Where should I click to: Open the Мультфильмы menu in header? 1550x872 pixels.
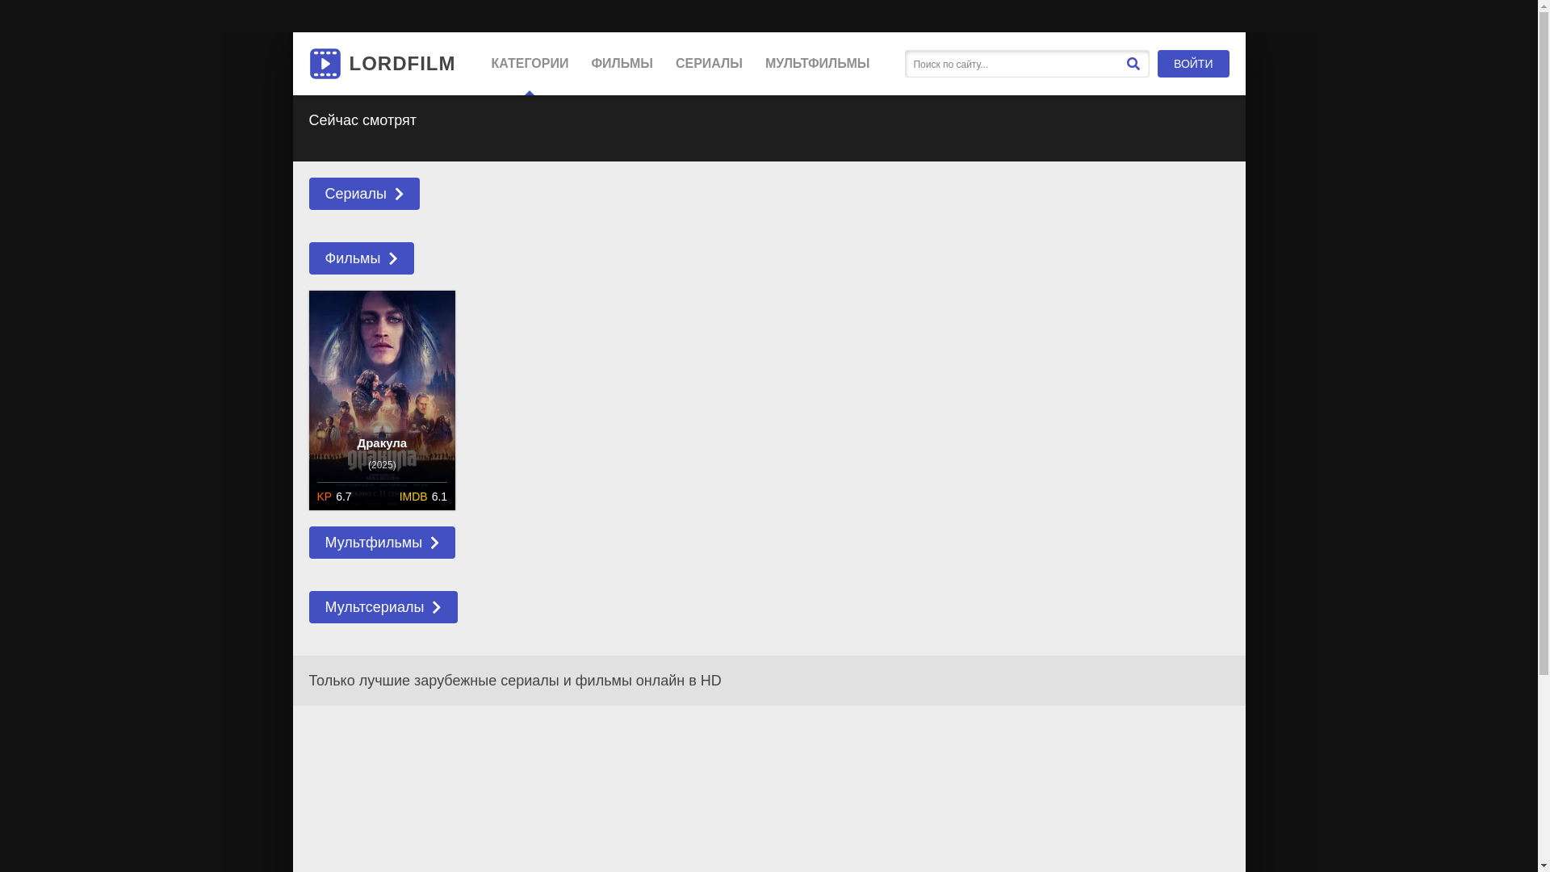817,64
